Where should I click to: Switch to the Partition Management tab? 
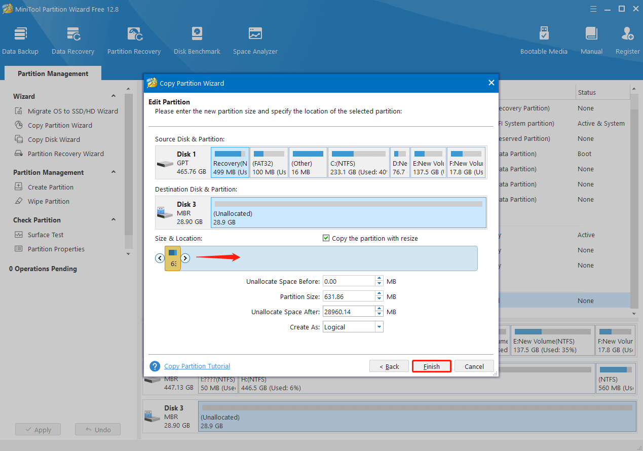[53, 73]
